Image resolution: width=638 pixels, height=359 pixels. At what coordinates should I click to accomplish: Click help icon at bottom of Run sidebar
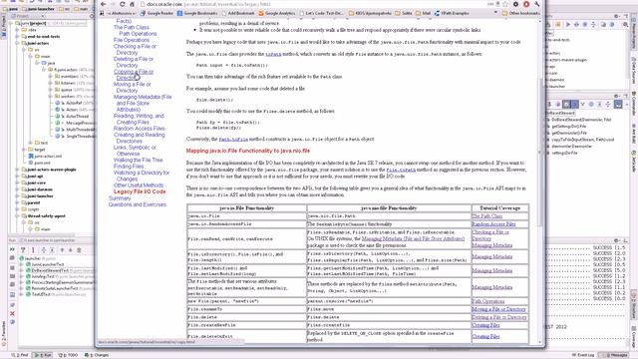point(12,321)
